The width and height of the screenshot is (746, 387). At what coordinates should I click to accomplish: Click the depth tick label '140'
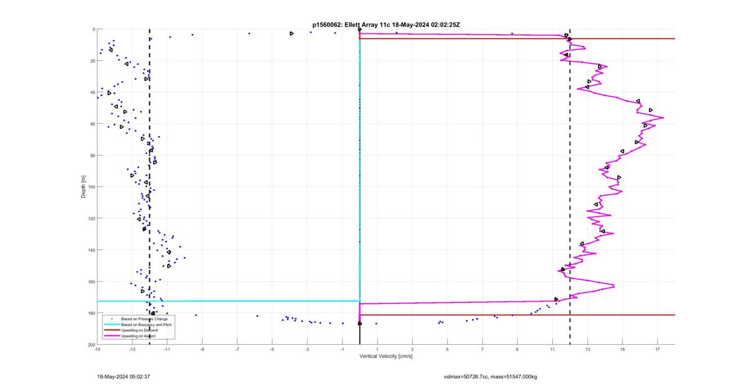(91, 250)
